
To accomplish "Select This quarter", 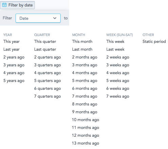I will tap(45, 42).
